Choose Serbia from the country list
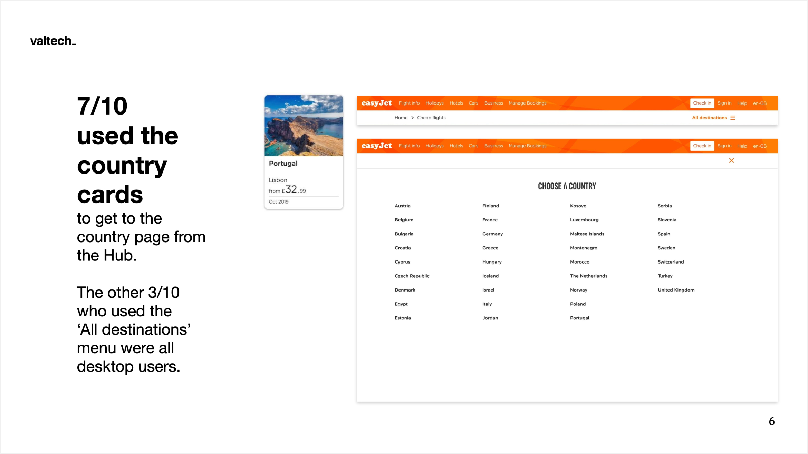The height and width of the screenshot is (454, 808). point(665,206)
